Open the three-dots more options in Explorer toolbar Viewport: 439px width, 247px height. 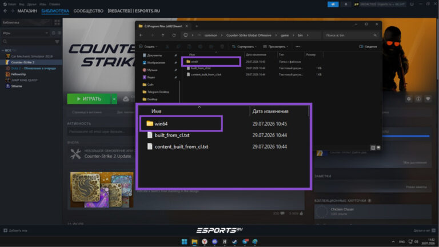[298, 46]
